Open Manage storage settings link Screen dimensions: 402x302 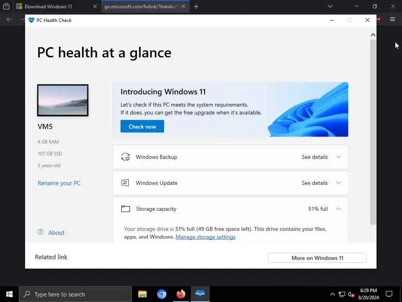pos(205,237)
